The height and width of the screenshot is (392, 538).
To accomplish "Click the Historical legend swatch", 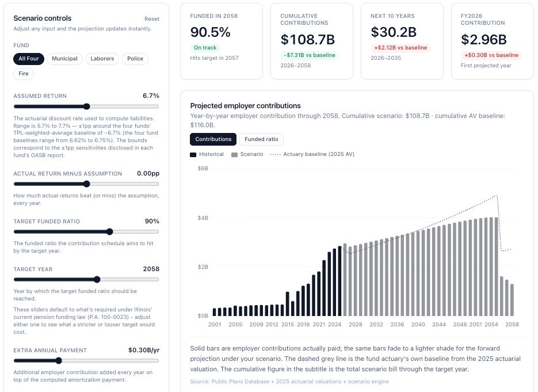I will (193, 155).
